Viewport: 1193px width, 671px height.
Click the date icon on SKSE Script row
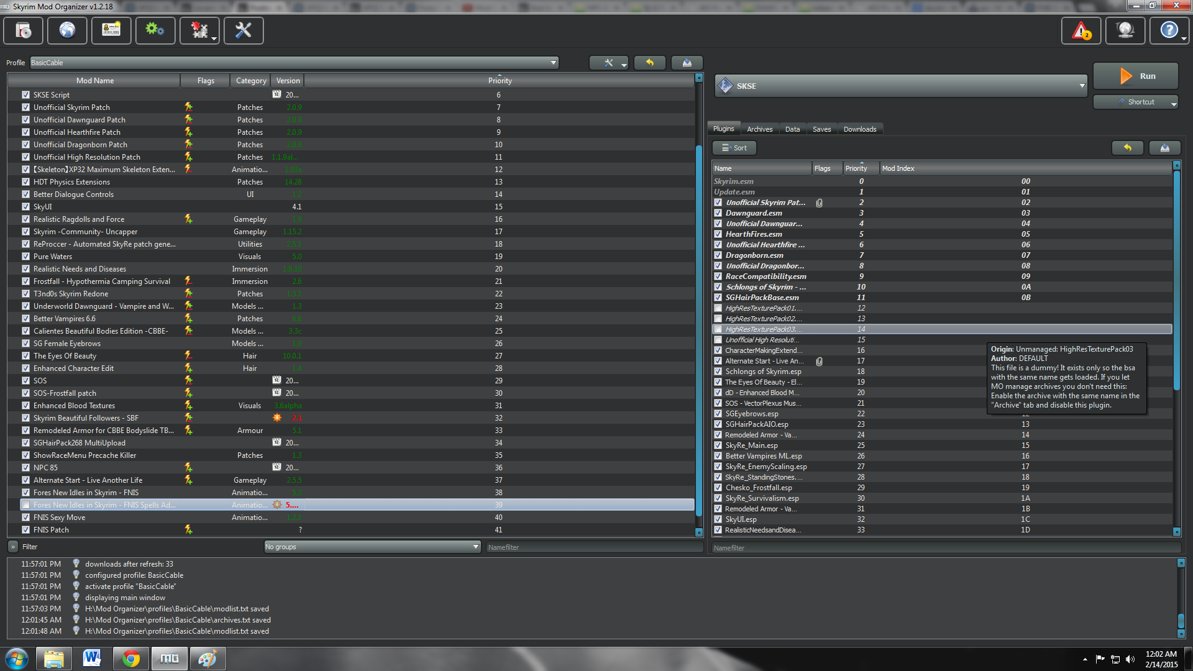277,94
